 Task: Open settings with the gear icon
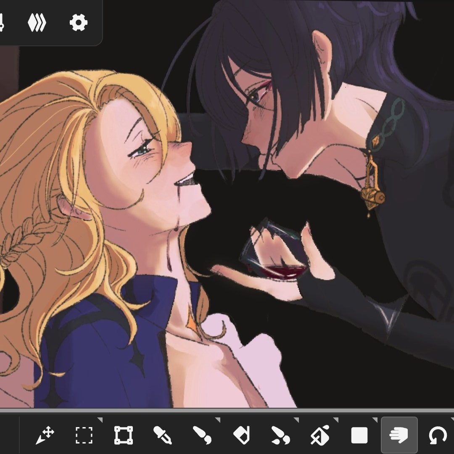[x=79, y=23]
